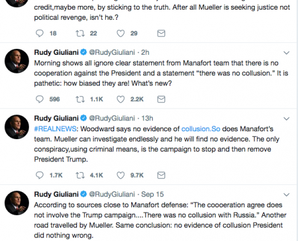Like the tweet with 2.2K likes
The width and height of the screenshot is (298, 241).
point(120,99)
